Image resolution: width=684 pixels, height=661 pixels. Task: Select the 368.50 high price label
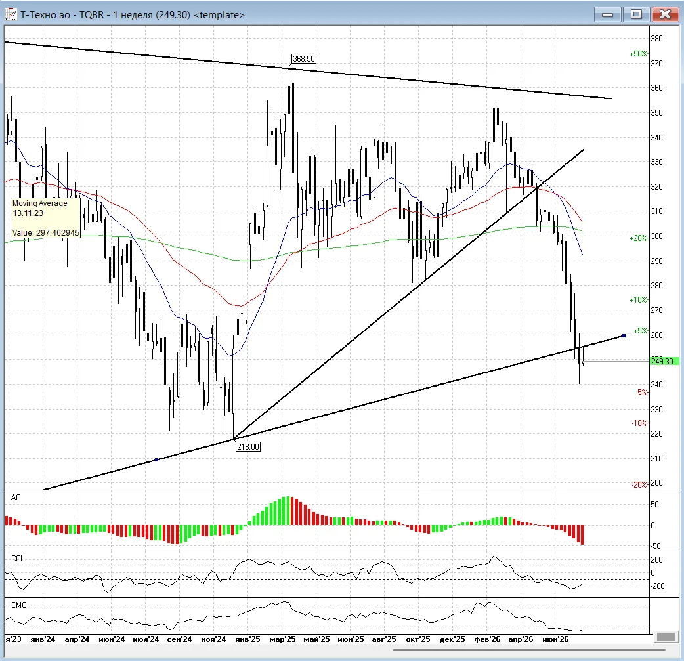click(304, 59)
